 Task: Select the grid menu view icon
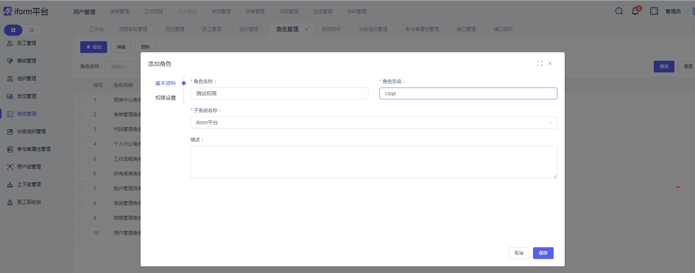[x=13, y=30]
